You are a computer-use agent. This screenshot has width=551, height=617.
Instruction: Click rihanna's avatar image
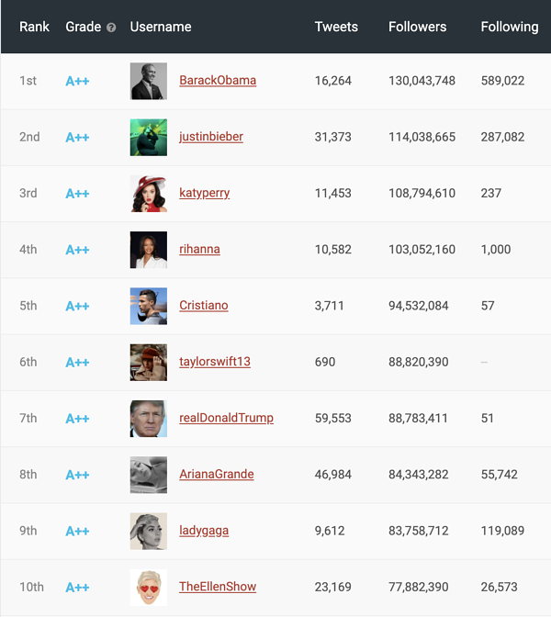pos(149,250)
